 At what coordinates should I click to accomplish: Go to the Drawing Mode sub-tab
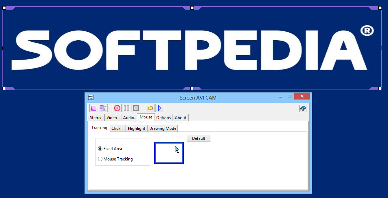pos(163,128)
